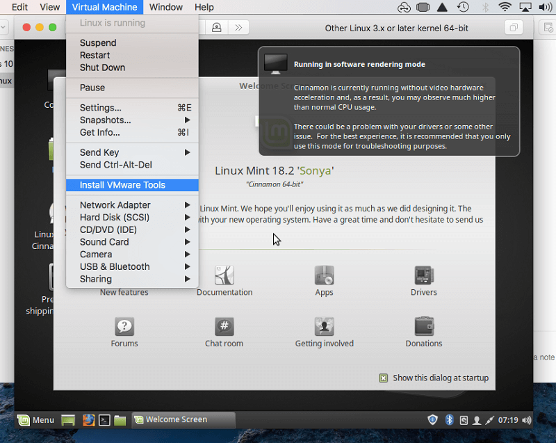Expand the Send Key submenu
Viewport: 556px width, 443px height.
132,152
